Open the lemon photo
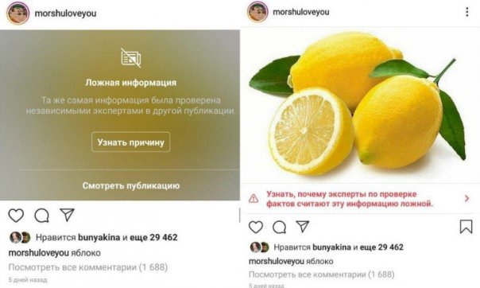This screenshot has width=480, height=288. click(360, 105)
